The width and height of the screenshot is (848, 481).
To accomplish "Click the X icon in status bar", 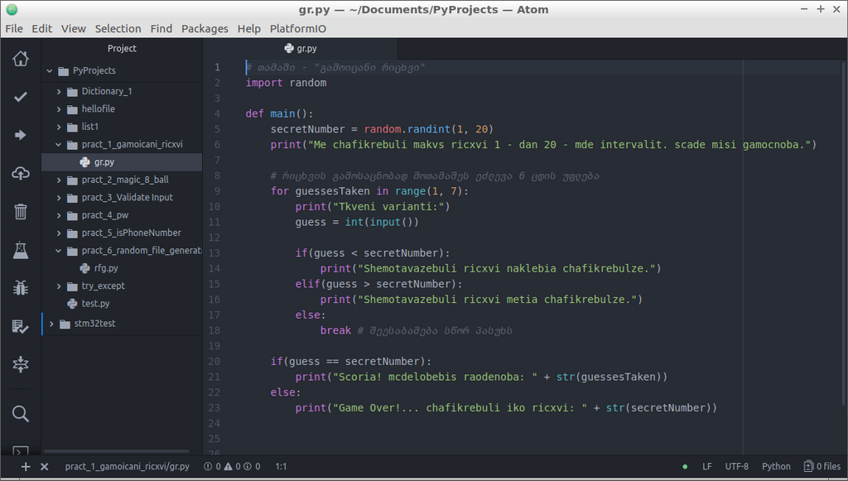I will (x=45, y=466).
